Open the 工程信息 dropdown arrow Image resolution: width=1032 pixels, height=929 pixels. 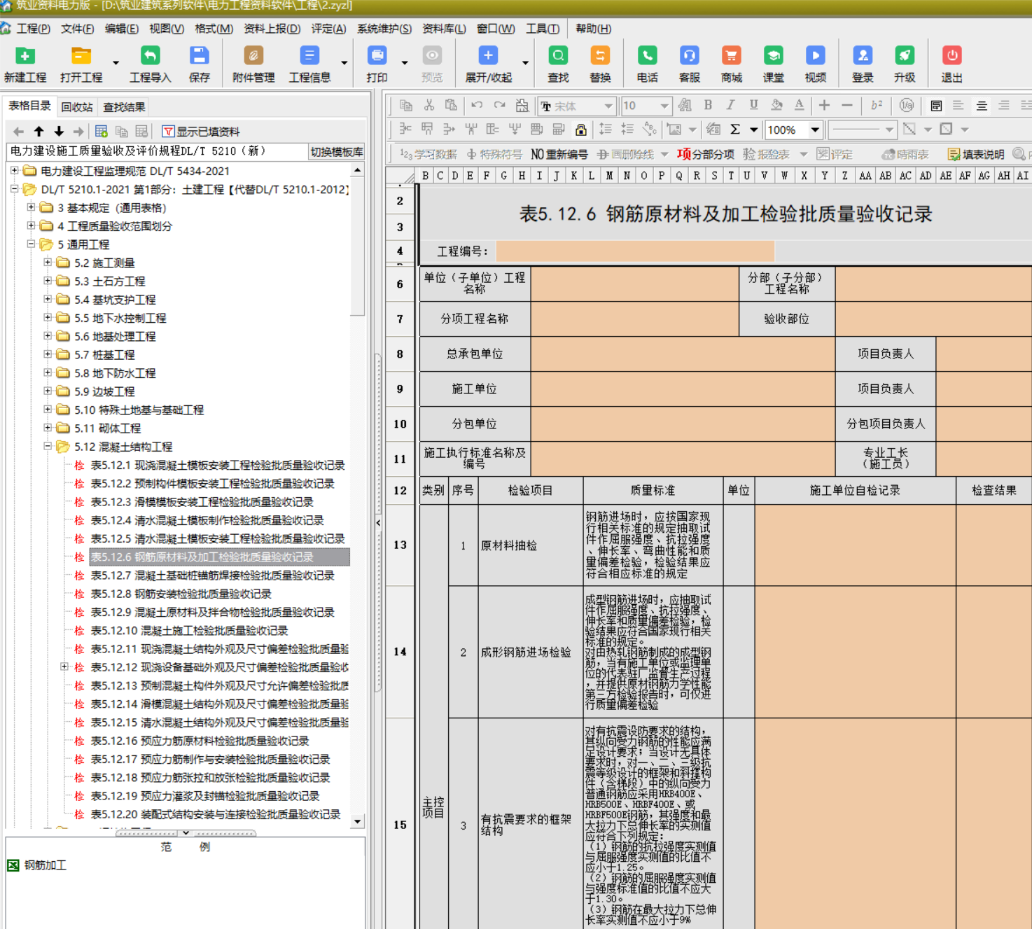[344, 62]
